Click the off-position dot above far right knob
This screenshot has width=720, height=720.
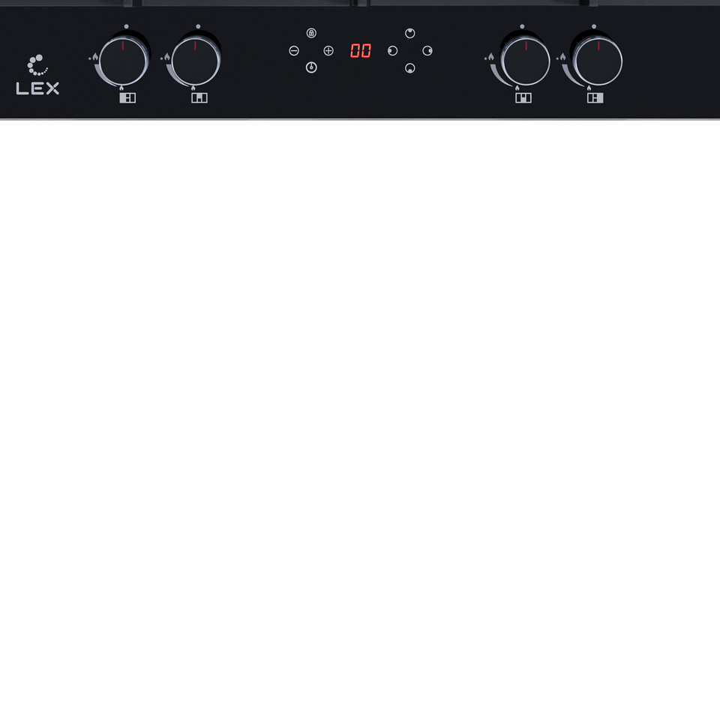click(594, 27)
